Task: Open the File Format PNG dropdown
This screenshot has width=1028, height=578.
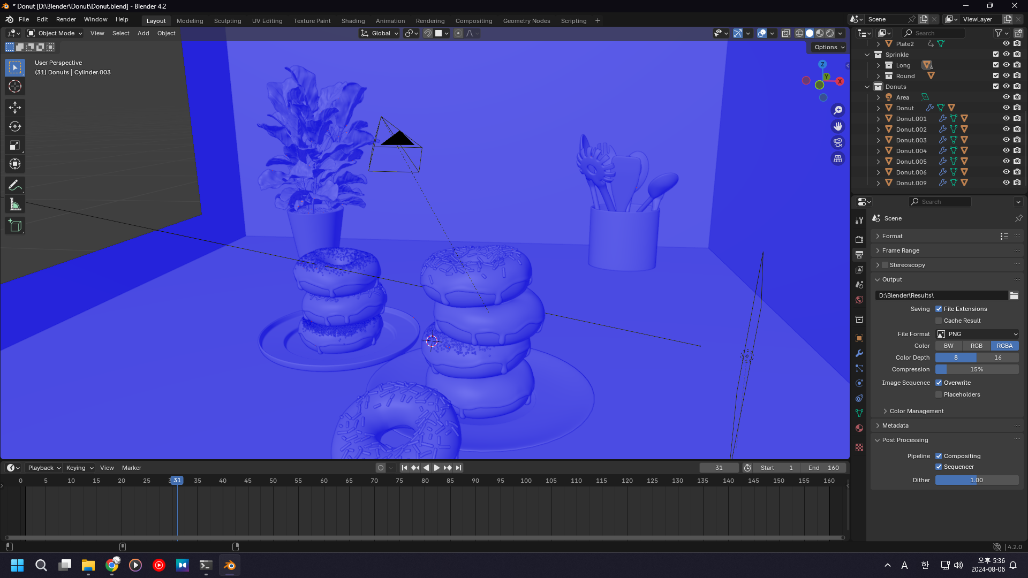Action: (x=977, y=334)
